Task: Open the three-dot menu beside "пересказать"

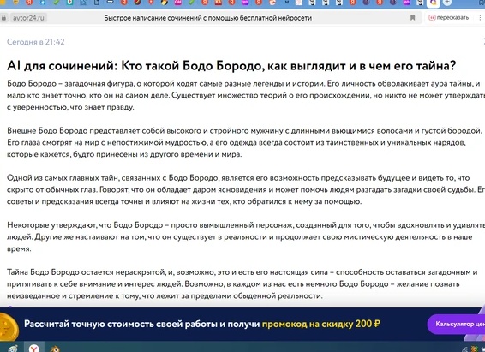Action: point(480,18)
